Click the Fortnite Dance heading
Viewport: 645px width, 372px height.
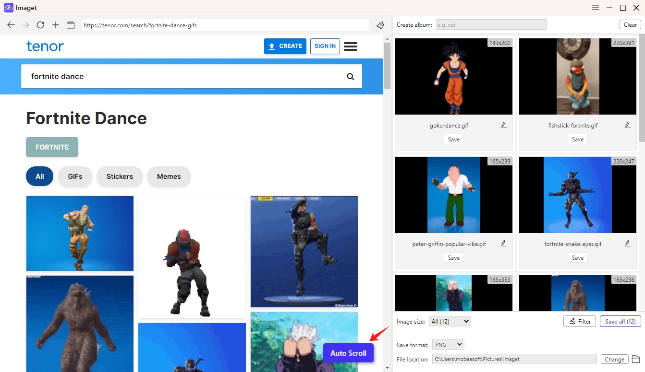[x=86, y=118]
